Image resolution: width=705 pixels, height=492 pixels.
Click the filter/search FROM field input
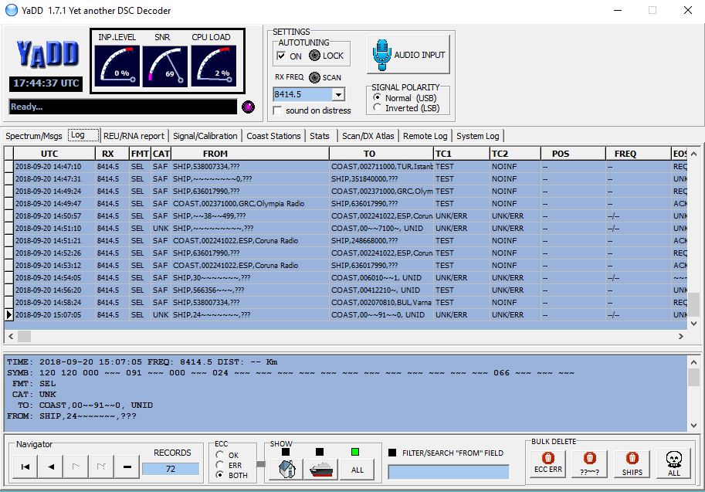click(449, 472)
